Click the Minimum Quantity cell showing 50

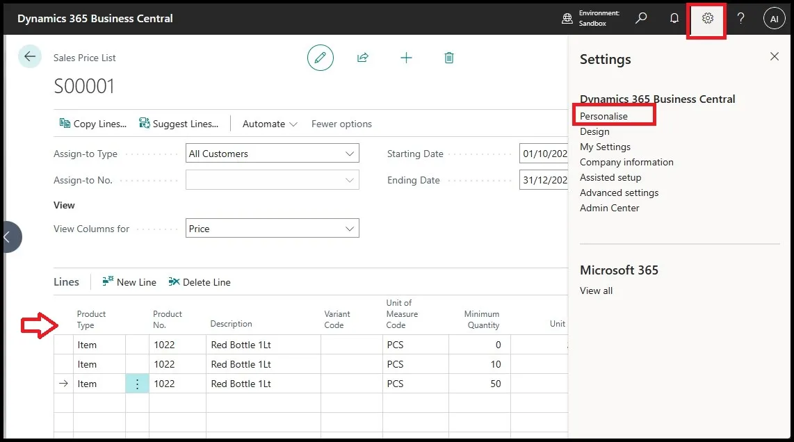pyautogui.click(x=480, y=384)
